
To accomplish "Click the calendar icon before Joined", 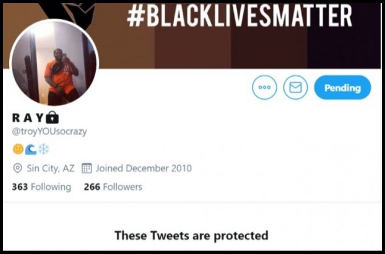I will point(87,168).
